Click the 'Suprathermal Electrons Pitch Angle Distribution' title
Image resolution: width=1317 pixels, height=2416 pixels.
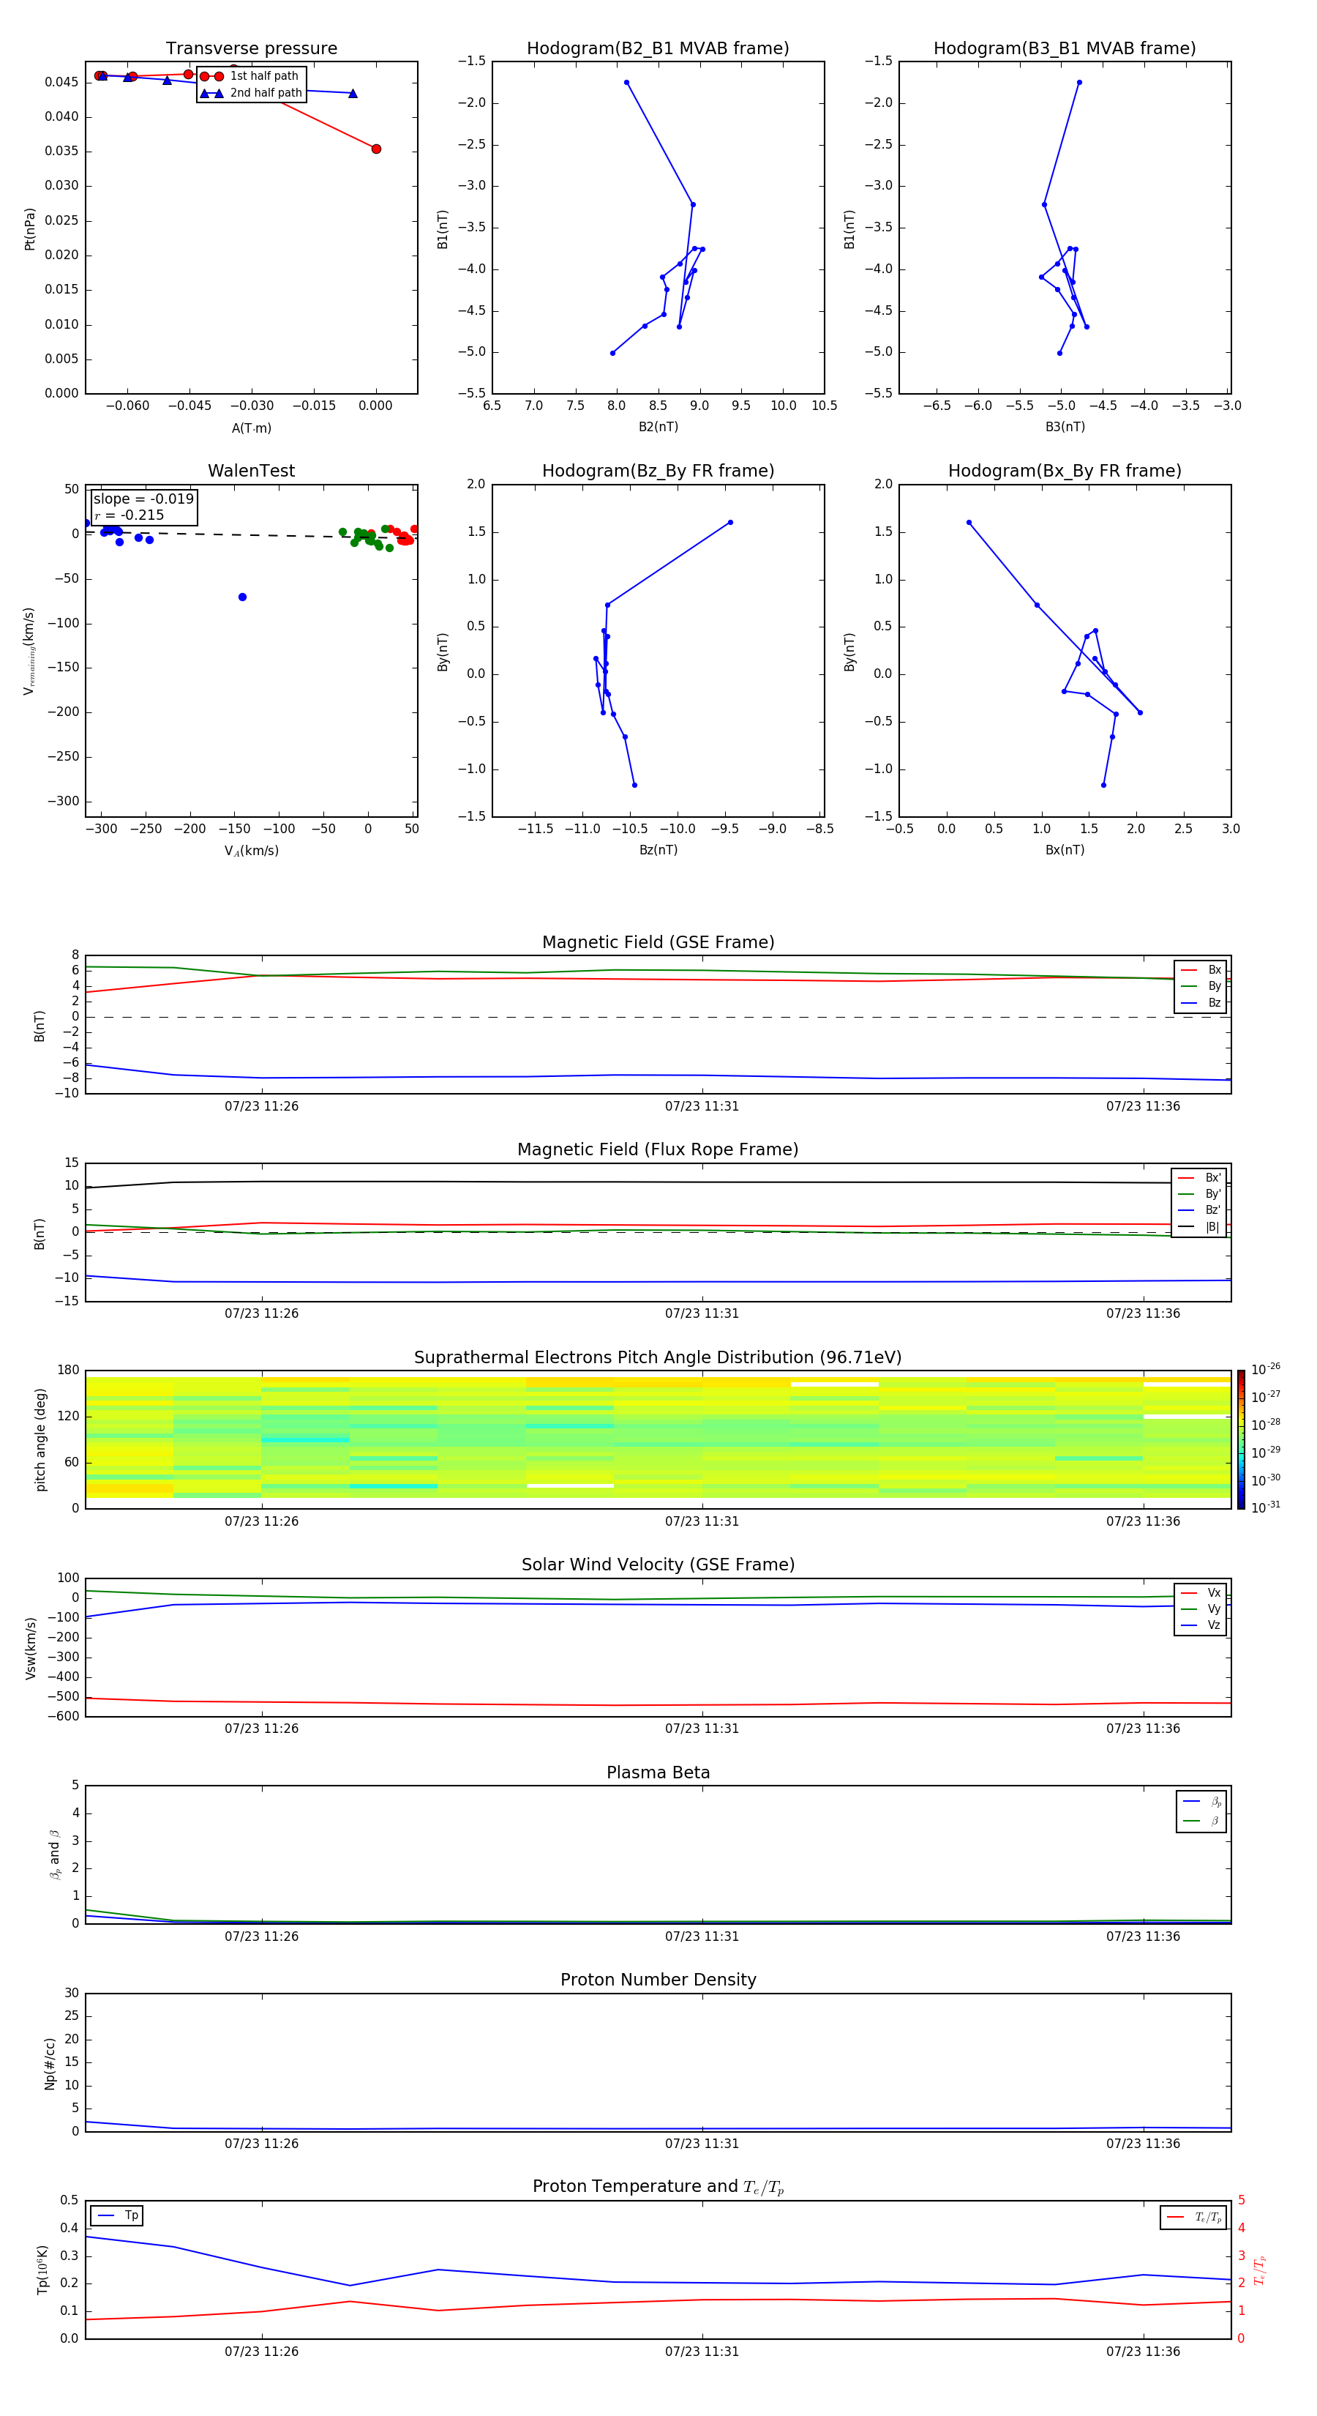coord(657,1357)
